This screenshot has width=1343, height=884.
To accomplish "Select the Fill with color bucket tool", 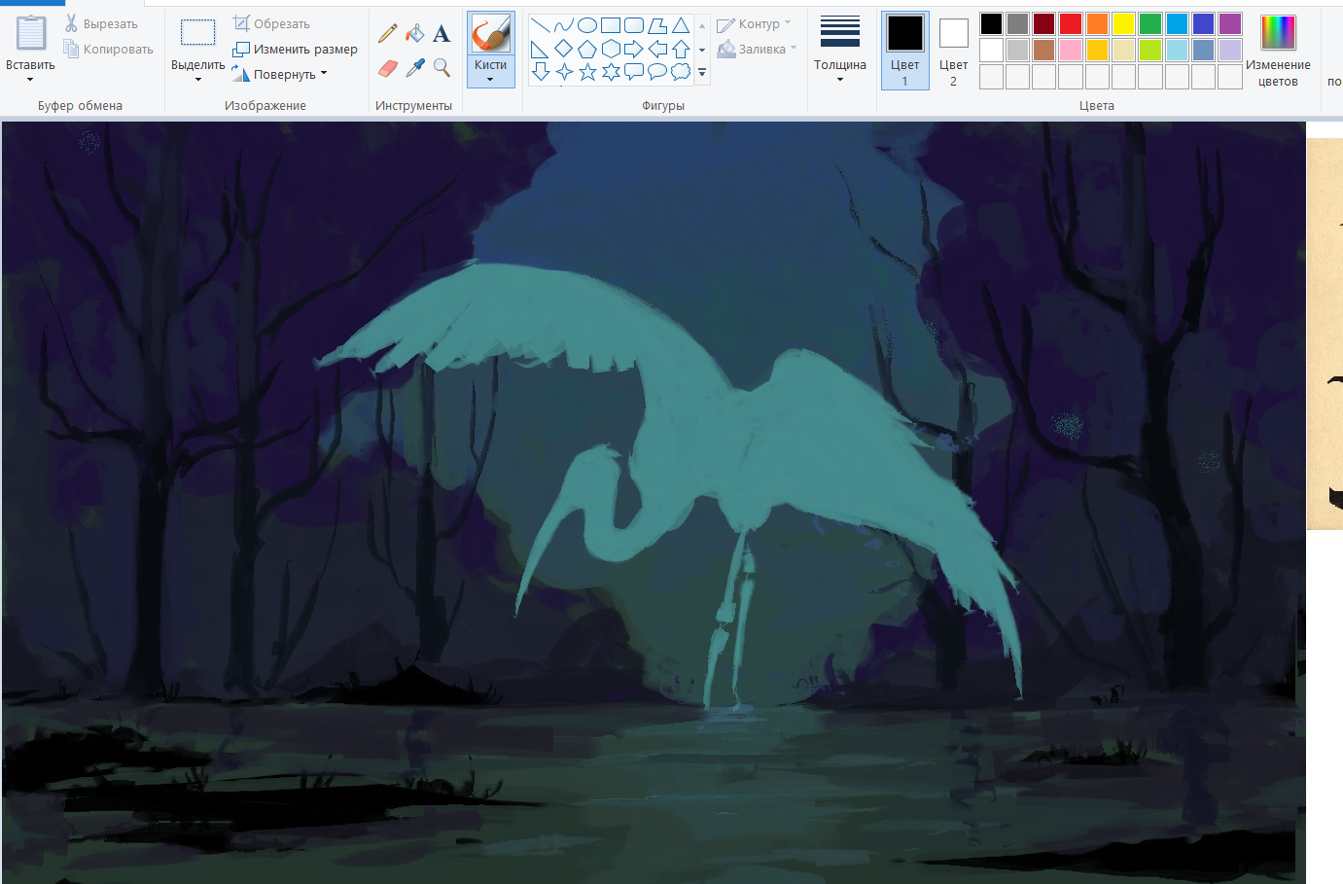I will (414, 34).
